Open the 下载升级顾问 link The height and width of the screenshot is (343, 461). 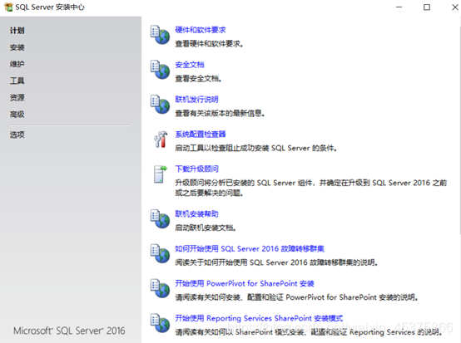(x=196, y=169)
